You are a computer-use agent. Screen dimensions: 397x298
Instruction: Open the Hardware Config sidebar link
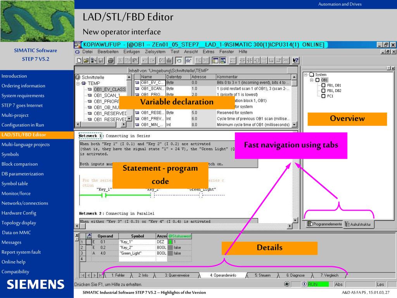pos(19,213)
